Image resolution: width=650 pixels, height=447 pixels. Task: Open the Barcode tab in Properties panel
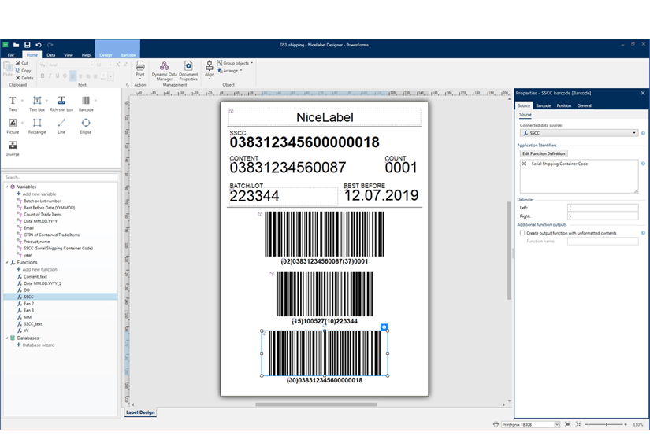pyautogui.click(x=544, y=106)
